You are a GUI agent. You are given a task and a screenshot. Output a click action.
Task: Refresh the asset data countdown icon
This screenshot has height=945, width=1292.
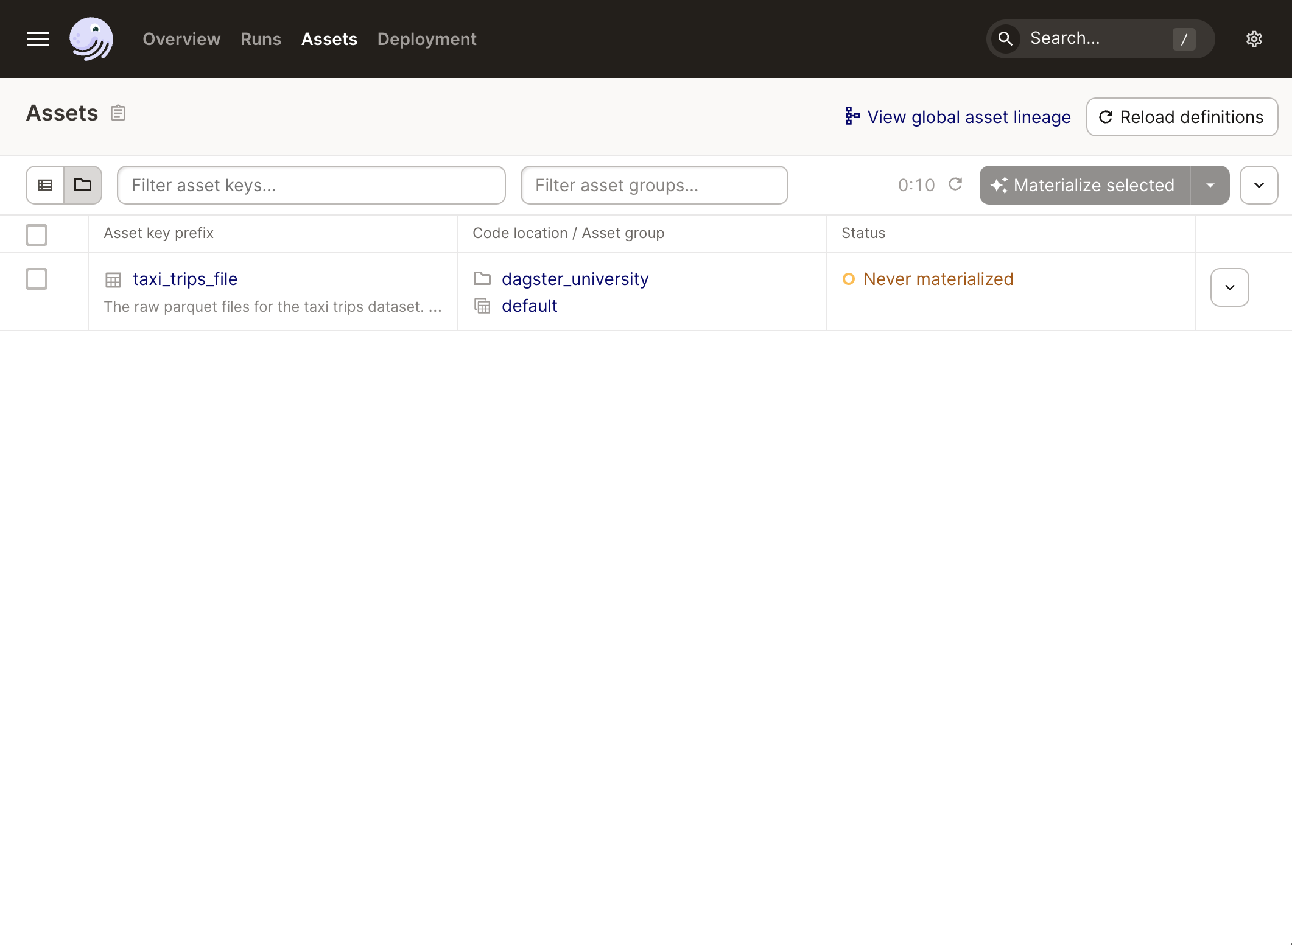pyautogui.click(x=955, y=184)
